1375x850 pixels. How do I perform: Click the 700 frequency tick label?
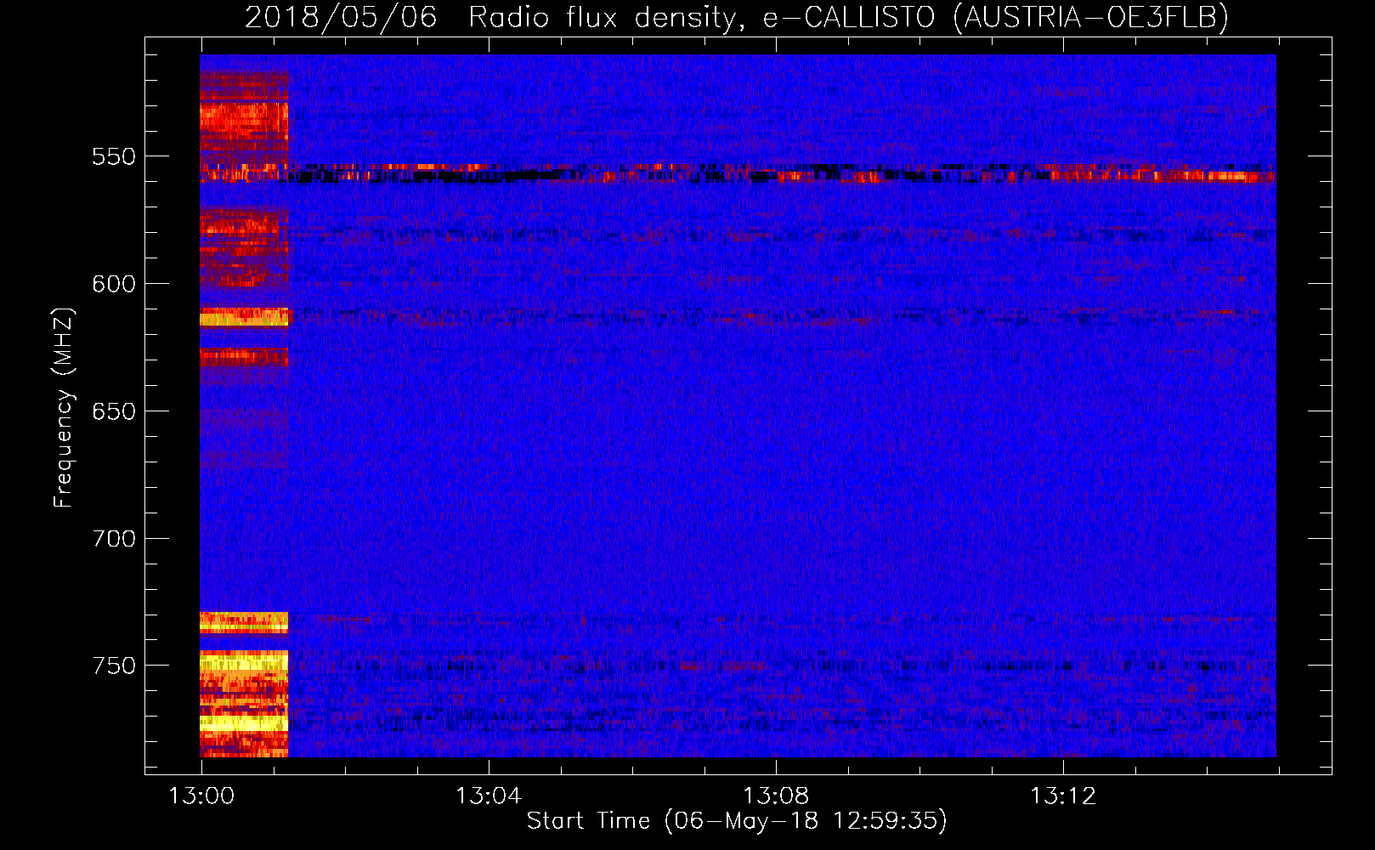coord(114,539)
